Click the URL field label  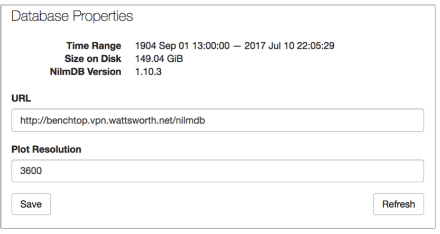[x=21, y=98]
